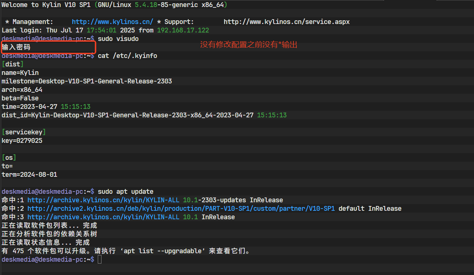The height and width of the screenshot is (275, 474).
Task: Click the 'to=' line
Action: [x=7, y=166]
